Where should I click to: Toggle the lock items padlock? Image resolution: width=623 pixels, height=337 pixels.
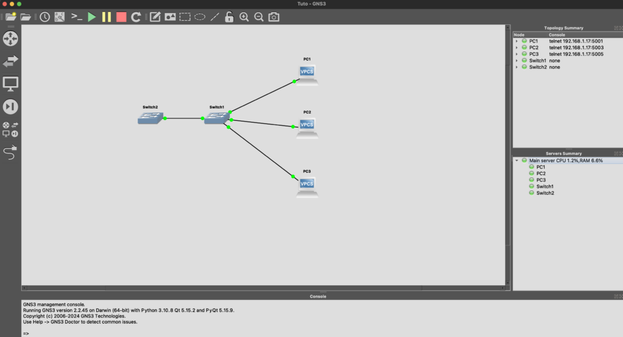(x=229, y=17)
